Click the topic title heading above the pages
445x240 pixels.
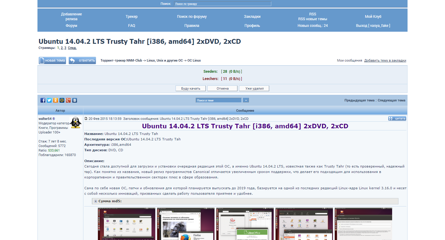[x=140, y=41]
